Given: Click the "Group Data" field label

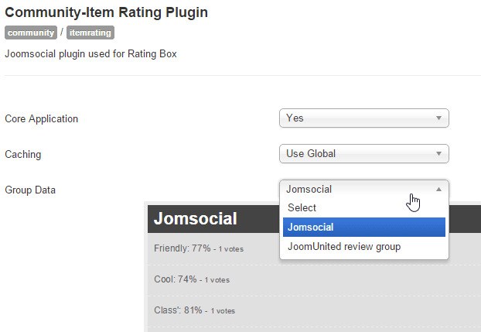Looking at the screenshot, I should (30, 190).
